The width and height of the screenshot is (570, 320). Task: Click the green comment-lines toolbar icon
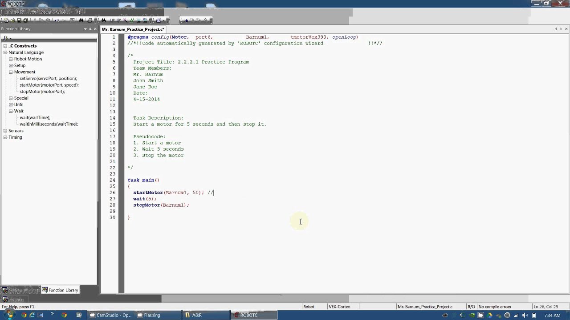132,20
